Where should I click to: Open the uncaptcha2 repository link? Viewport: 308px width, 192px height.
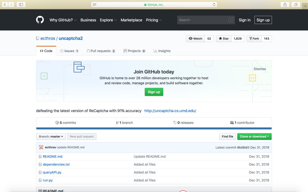coord(71,38)
